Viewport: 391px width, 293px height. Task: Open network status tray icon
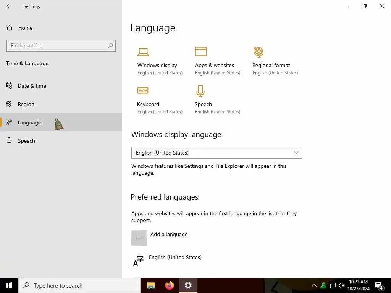333,285
